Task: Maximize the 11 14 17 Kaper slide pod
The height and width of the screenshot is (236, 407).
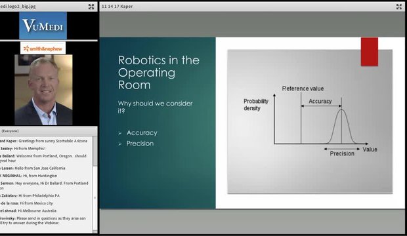Action: [399, 7]
